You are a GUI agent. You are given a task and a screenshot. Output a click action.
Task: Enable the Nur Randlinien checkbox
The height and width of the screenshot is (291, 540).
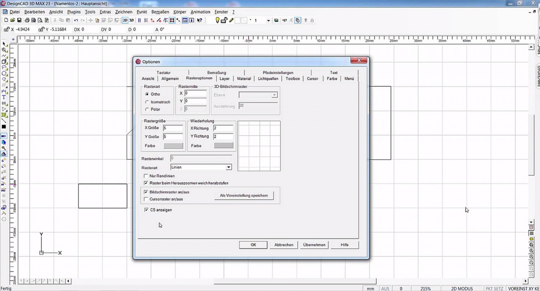click(146, 176)
